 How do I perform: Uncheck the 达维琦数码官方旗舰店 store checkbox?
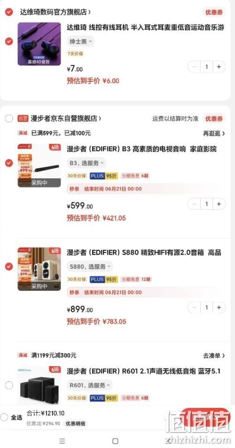(9, 12)
